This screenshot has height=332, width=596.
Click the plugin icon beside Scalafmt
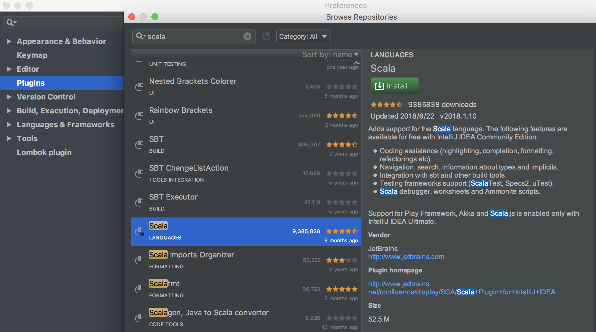(140, 289)
